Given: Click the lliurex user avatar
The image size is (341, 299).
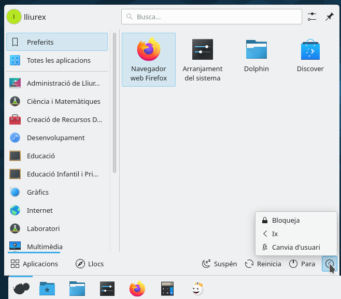Looking at the screenshot, I should pyautogui.click(x=14, y=17).
